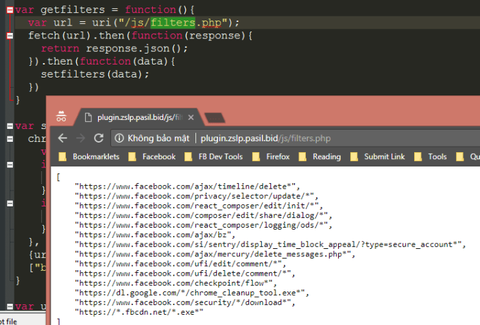This screenshot has height=325, width=480.
Task: Click the react_composer/logging/ods URL entry
Action: pos(204,225)
